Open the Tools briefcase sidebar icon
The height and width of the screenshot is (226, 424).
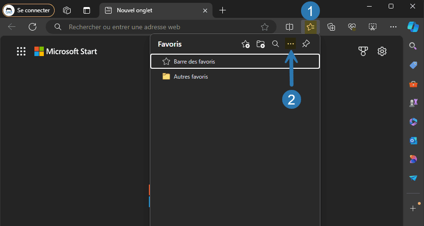pos(413,84)
